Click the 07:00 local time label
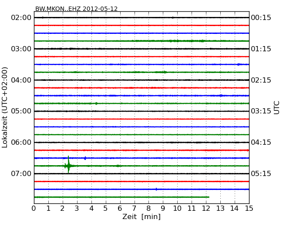The width and height of the screenshot is (283, 226). (x=21, y=173)
